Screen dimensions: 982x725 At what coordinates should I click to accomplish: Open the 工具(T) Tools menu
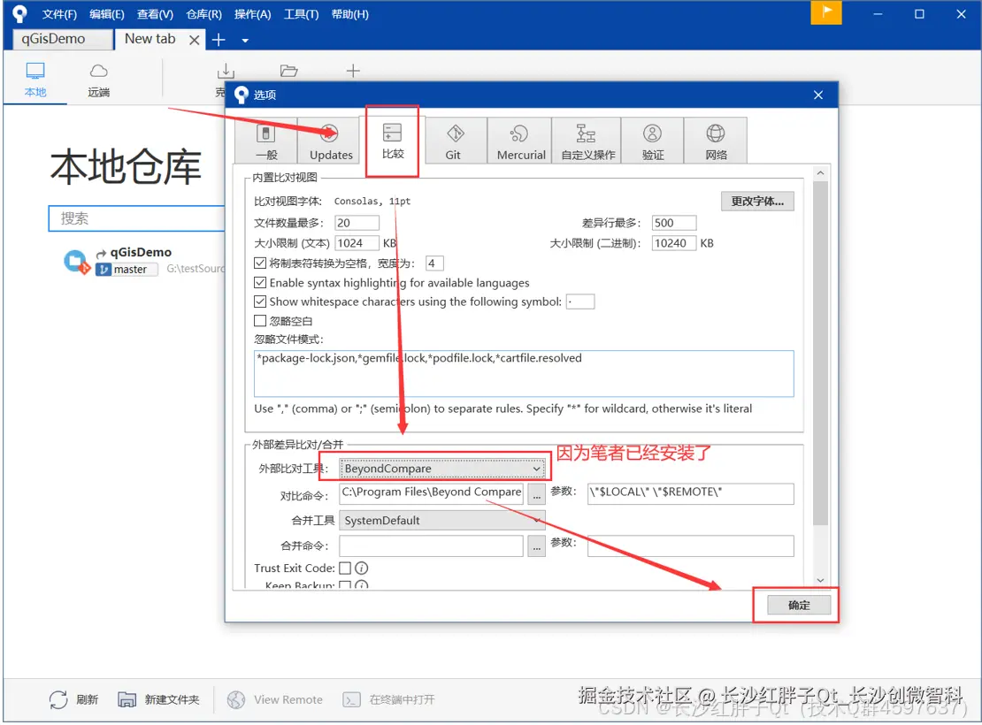301,14
